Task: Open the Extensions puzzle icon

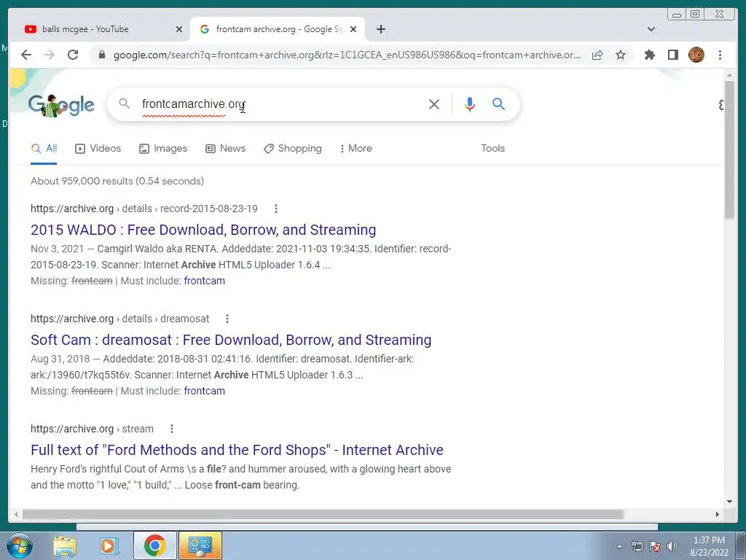Action: [649, 55]
